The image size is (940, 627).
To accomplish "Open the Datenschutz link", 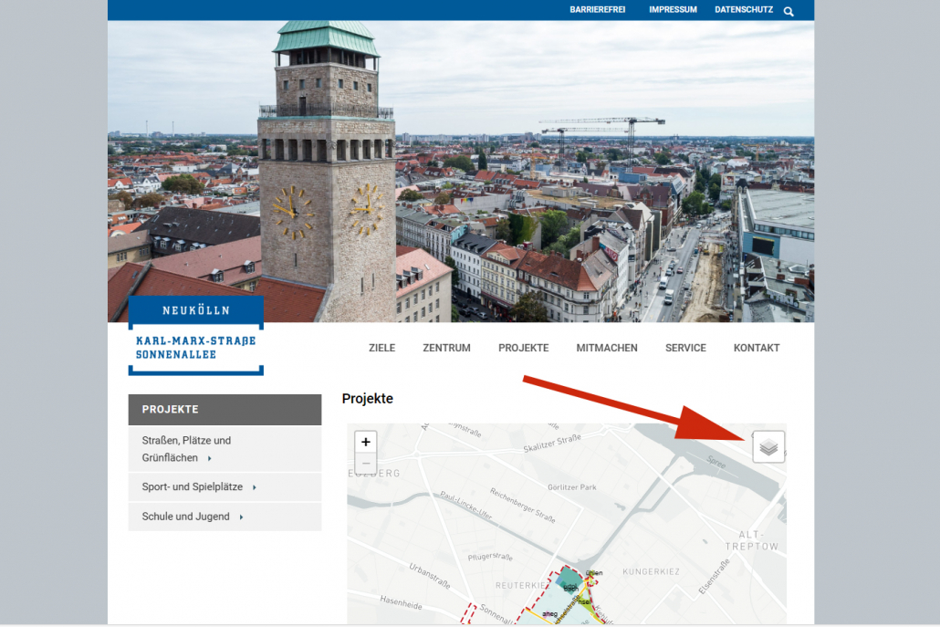I will [x=744, y=10].
